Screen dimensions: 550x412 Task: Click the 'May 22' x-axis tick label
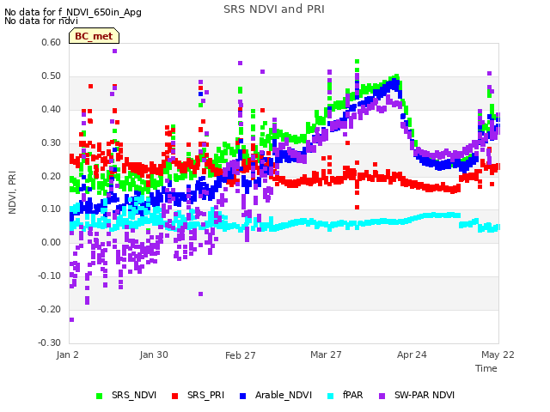pos(498,354)
